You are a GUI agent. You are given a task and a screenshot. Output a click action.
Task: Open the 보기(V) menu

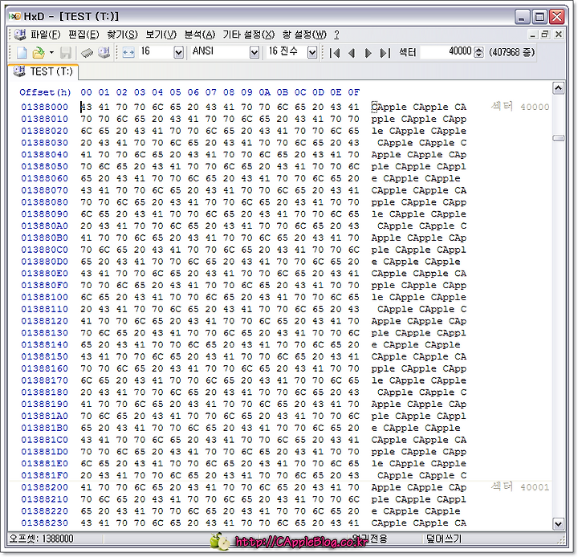(x=161, y=35)
